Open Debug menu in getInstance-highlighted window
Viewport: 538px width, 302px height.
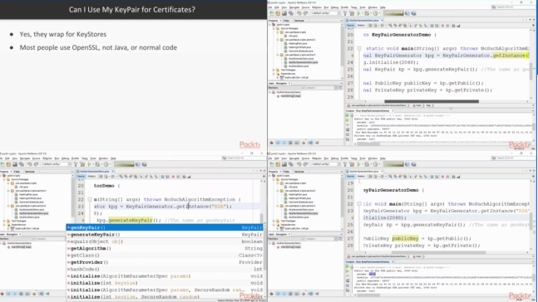pyautogui.click(x=335, y=7)
